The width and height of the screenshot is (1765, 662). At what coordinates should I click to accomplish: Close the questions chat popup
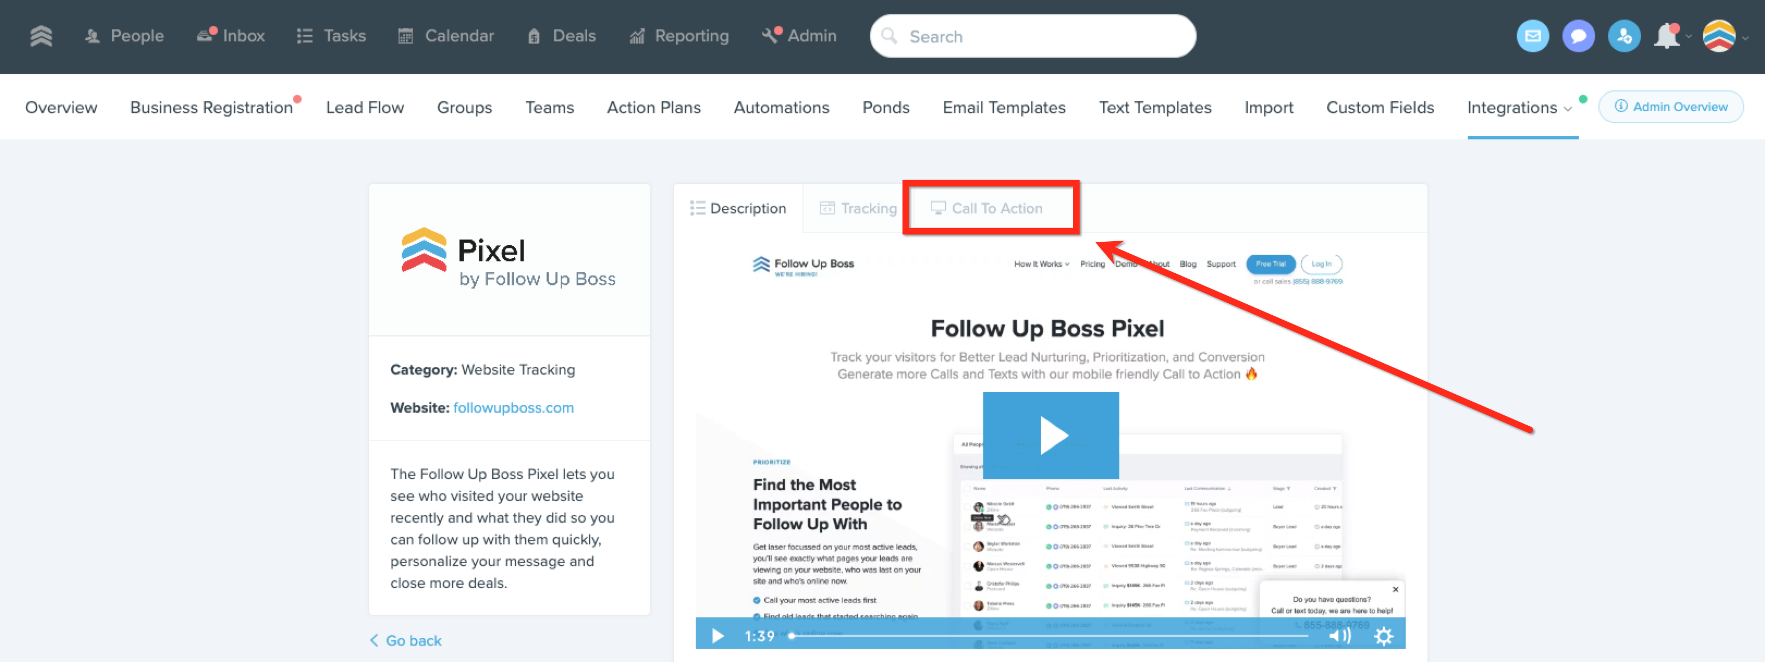1395,590
